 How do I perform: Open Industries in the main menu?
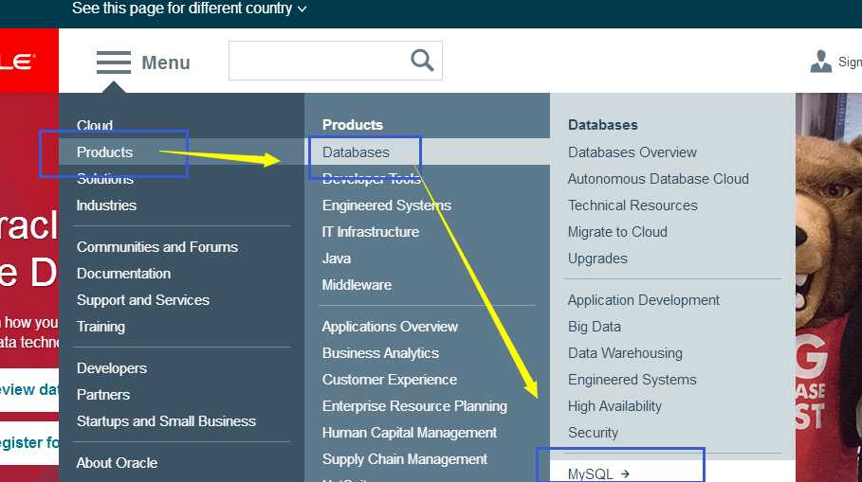coord(106,205)
